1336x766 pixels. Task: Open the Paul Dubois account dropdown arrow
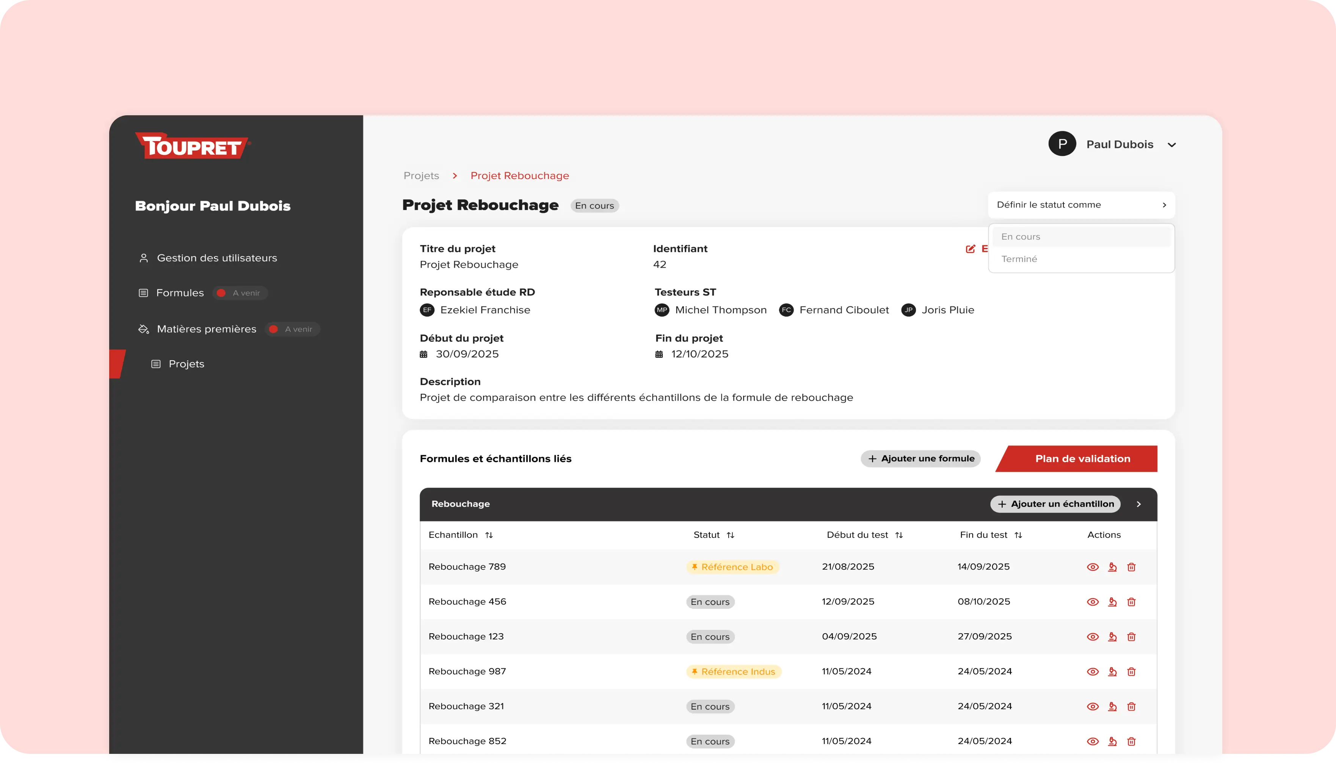point(1171,145)
